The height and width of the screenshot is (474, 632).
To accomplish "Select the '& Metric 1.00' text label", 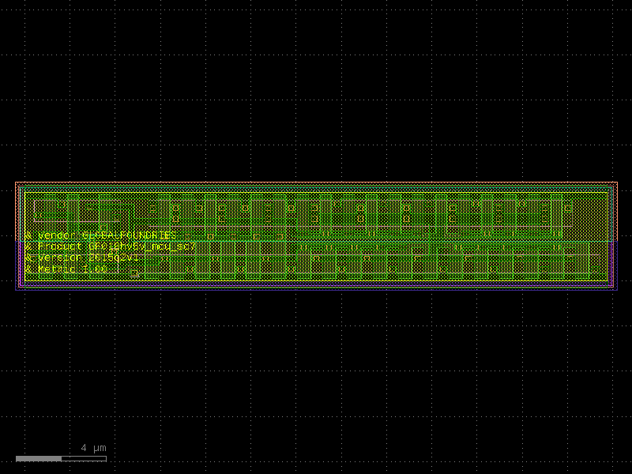I will [x=66, y=269].
